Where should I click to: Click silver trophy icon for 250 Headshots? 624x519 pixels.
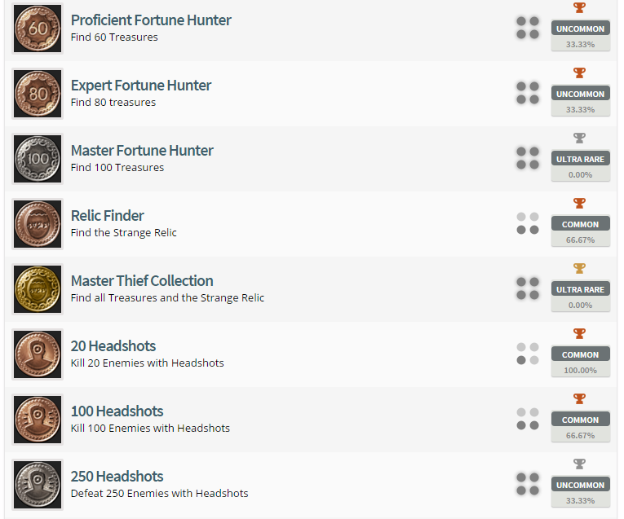pyautogui.click(x=579, y=464)
